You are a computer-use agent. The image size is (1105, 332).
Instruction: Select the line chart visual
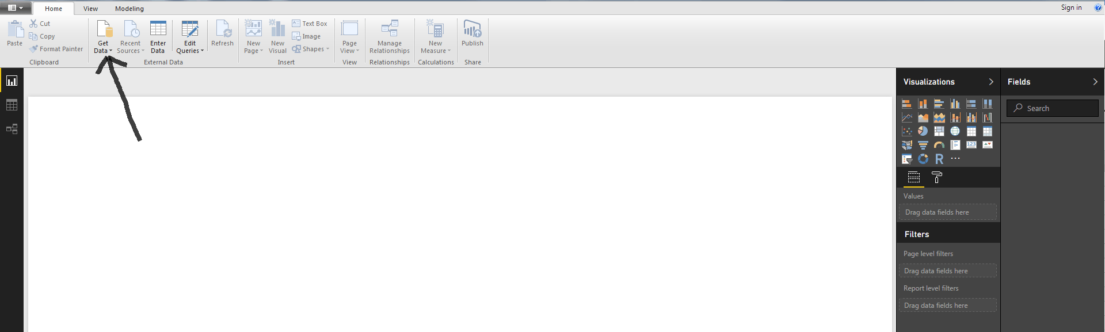907,117
